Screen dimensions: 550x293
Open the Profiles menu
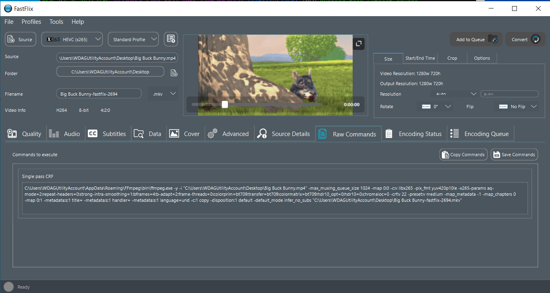point(31,22)
